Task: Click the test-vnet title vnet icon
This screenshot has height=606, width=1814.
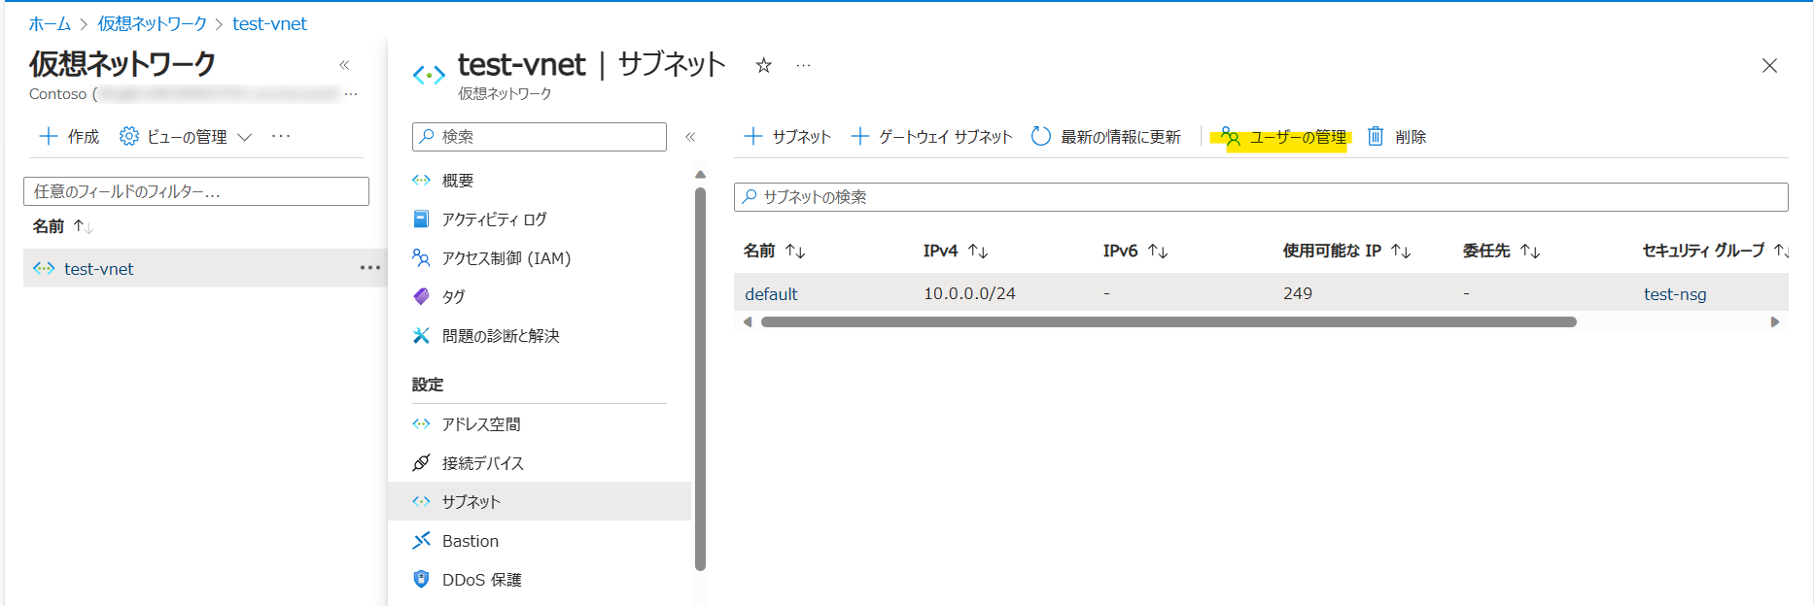Action: coord(429,75)
